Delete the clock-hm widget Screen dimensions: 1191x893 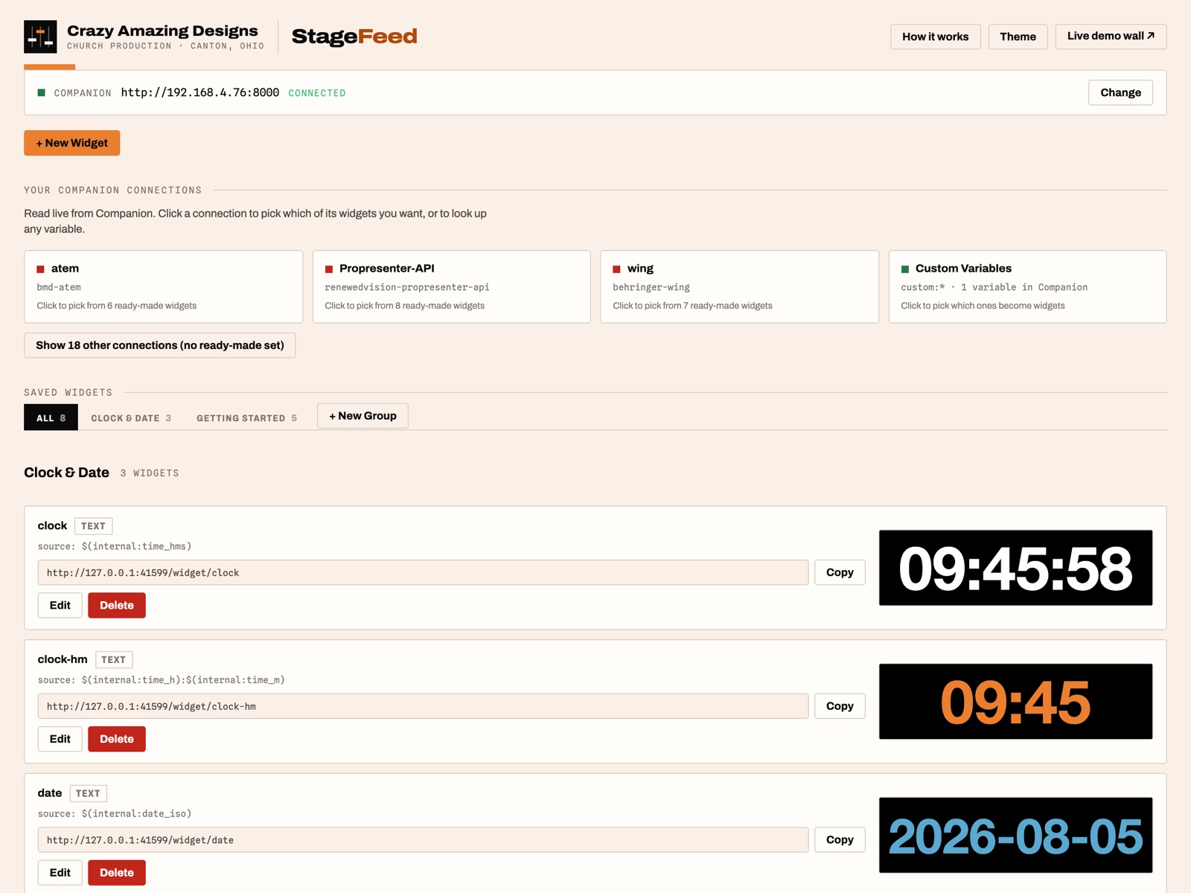pyautogui.click(x=117, y=739)
